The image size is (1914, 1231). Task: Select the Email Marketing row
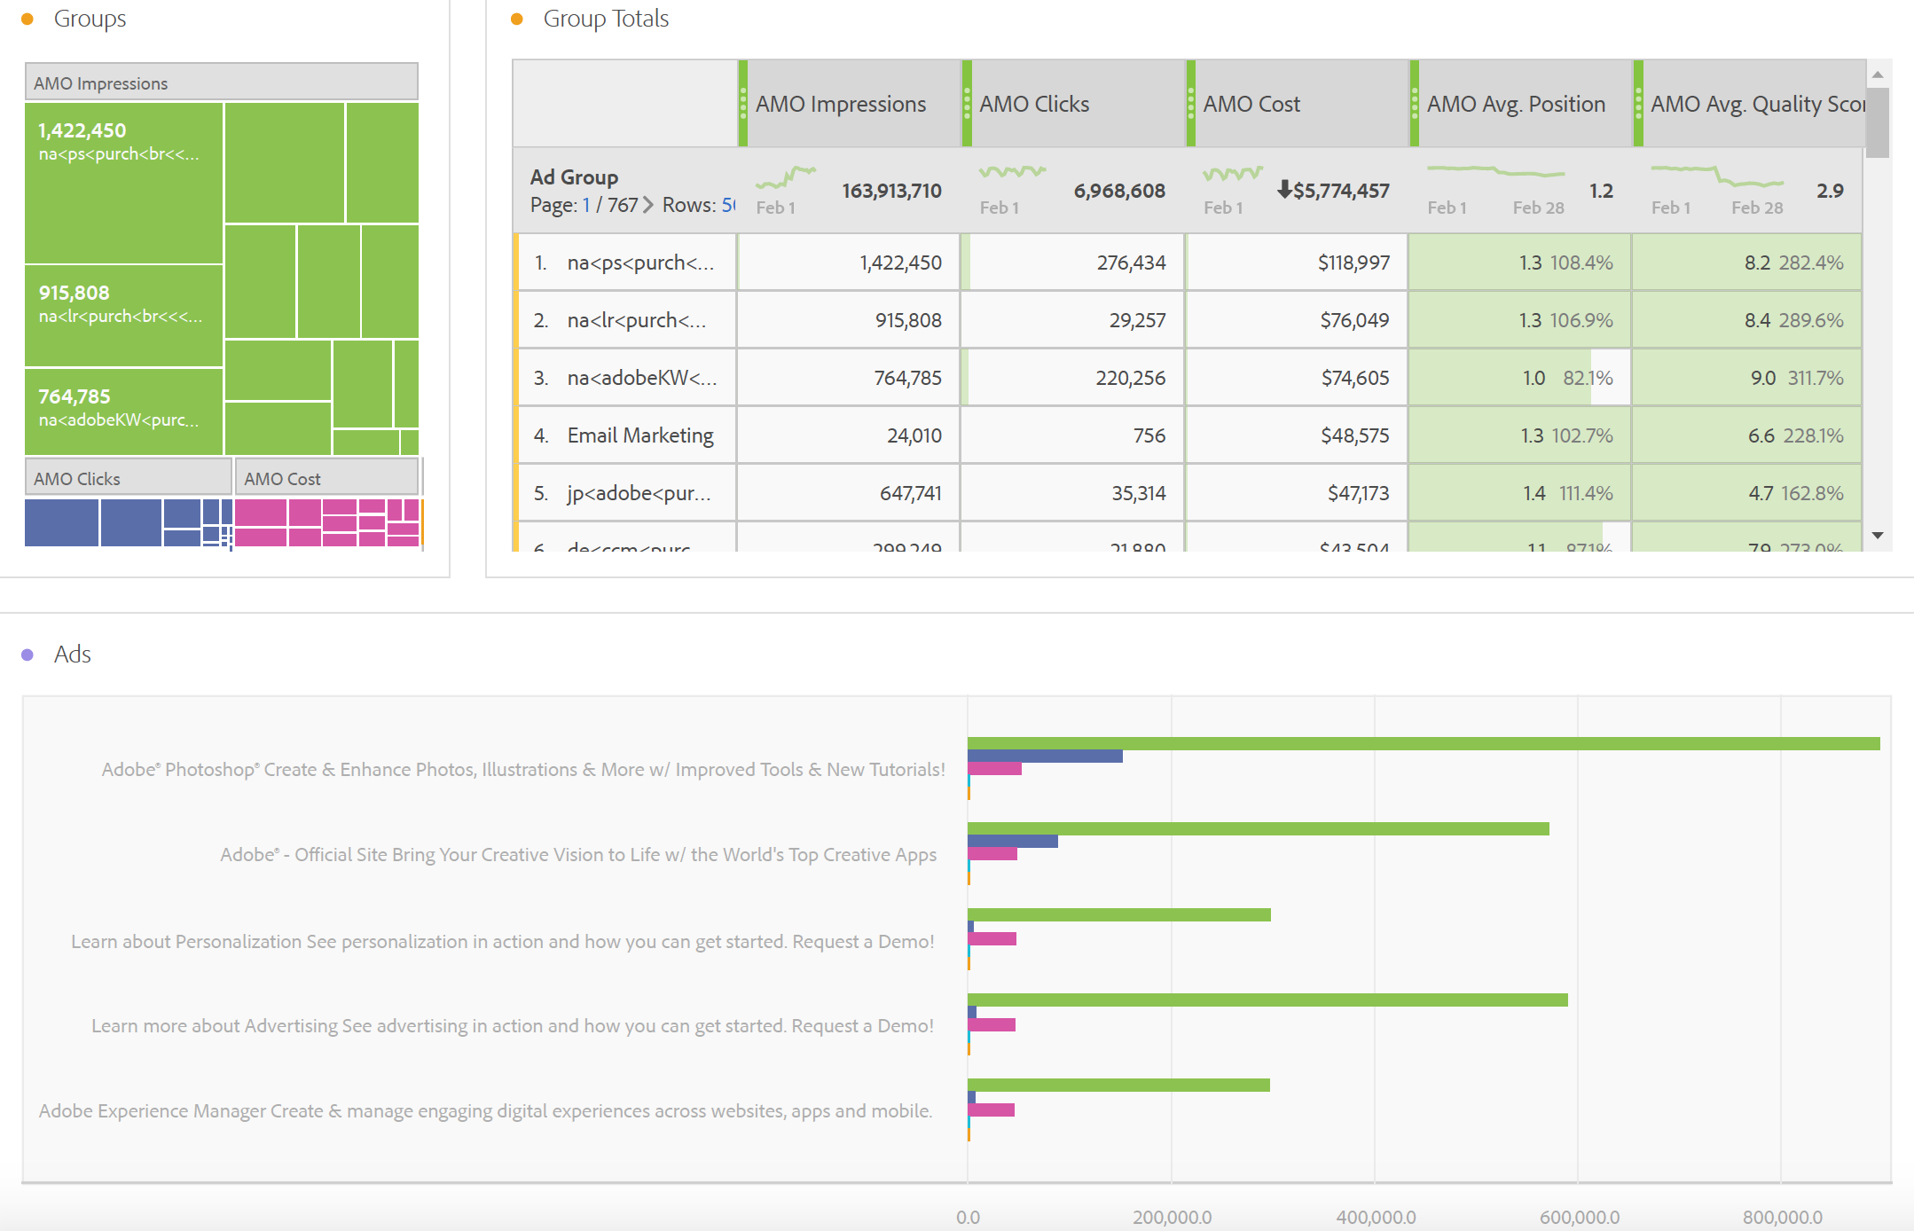pyautogui.click(x=639, y=435)
